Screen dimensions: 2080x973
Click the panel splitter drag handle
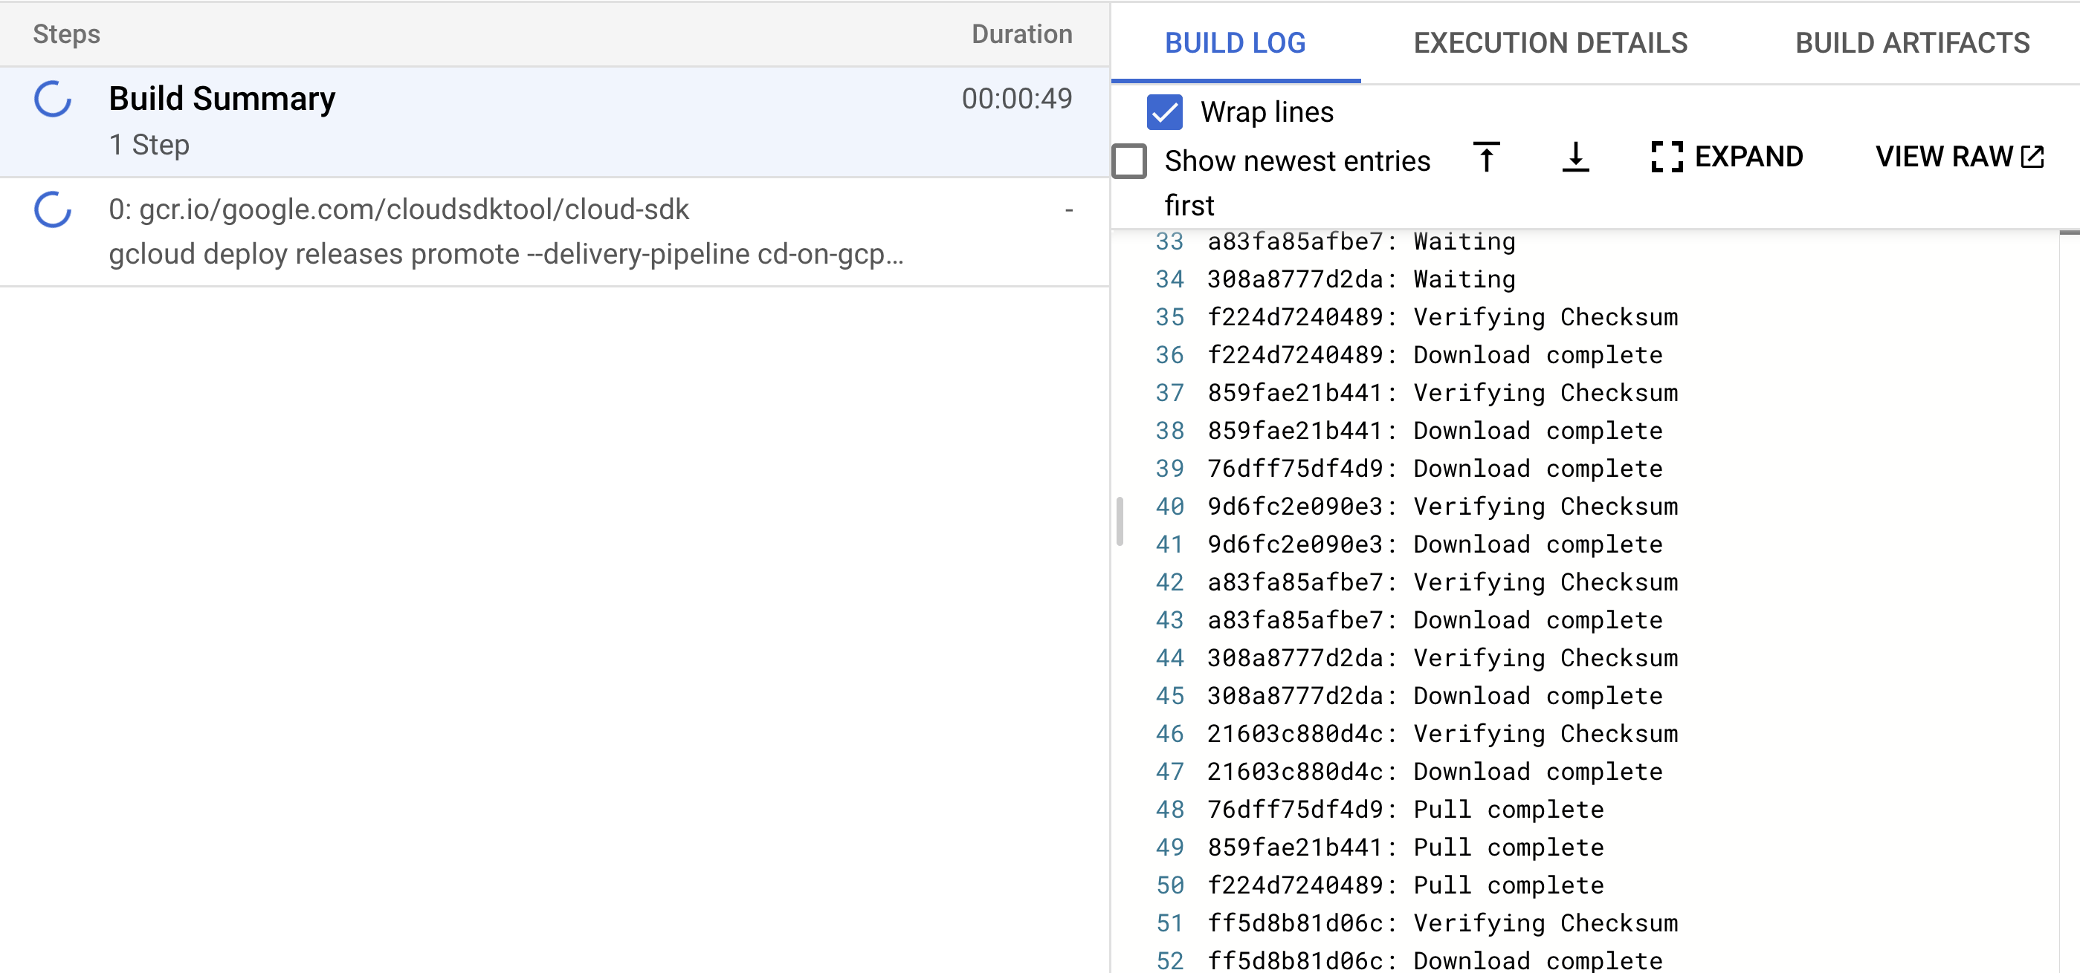pyautogui.click(x=1119, y=521)
